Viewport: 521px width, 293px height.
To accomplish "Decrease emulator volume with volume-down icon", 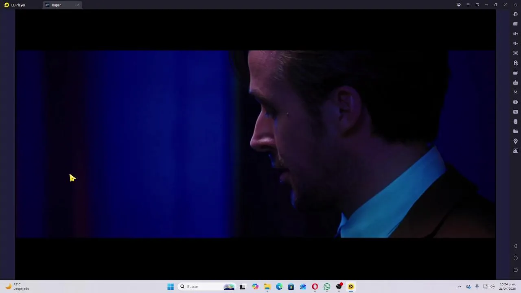I will (515, 44).
